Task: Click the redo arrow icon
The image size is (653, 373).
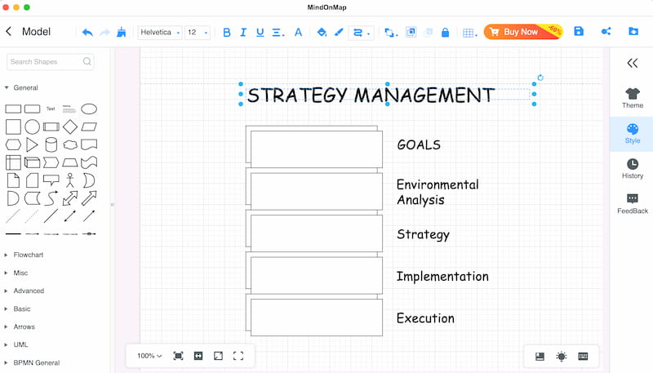Action: pos(104,33)
